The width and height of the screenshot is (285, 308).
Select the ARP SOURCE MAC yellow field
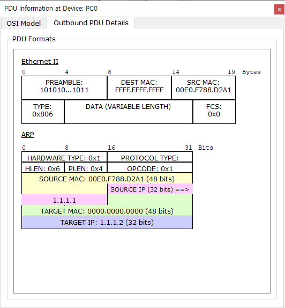click(107, 179)
